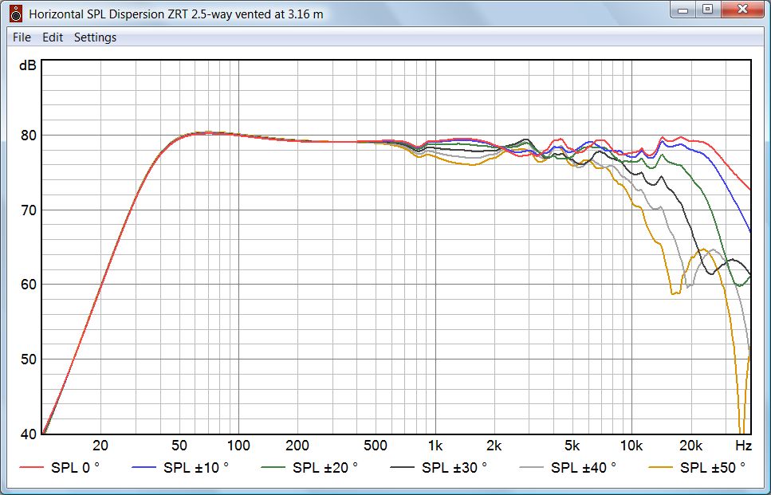771x495 pixels.
Task: Open the Edit menu
Action: [x=53, y=37]
